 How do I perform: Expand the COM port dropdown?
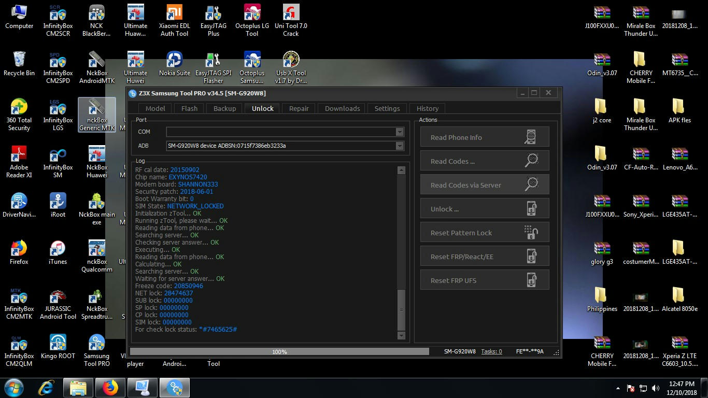coord(399,132)
